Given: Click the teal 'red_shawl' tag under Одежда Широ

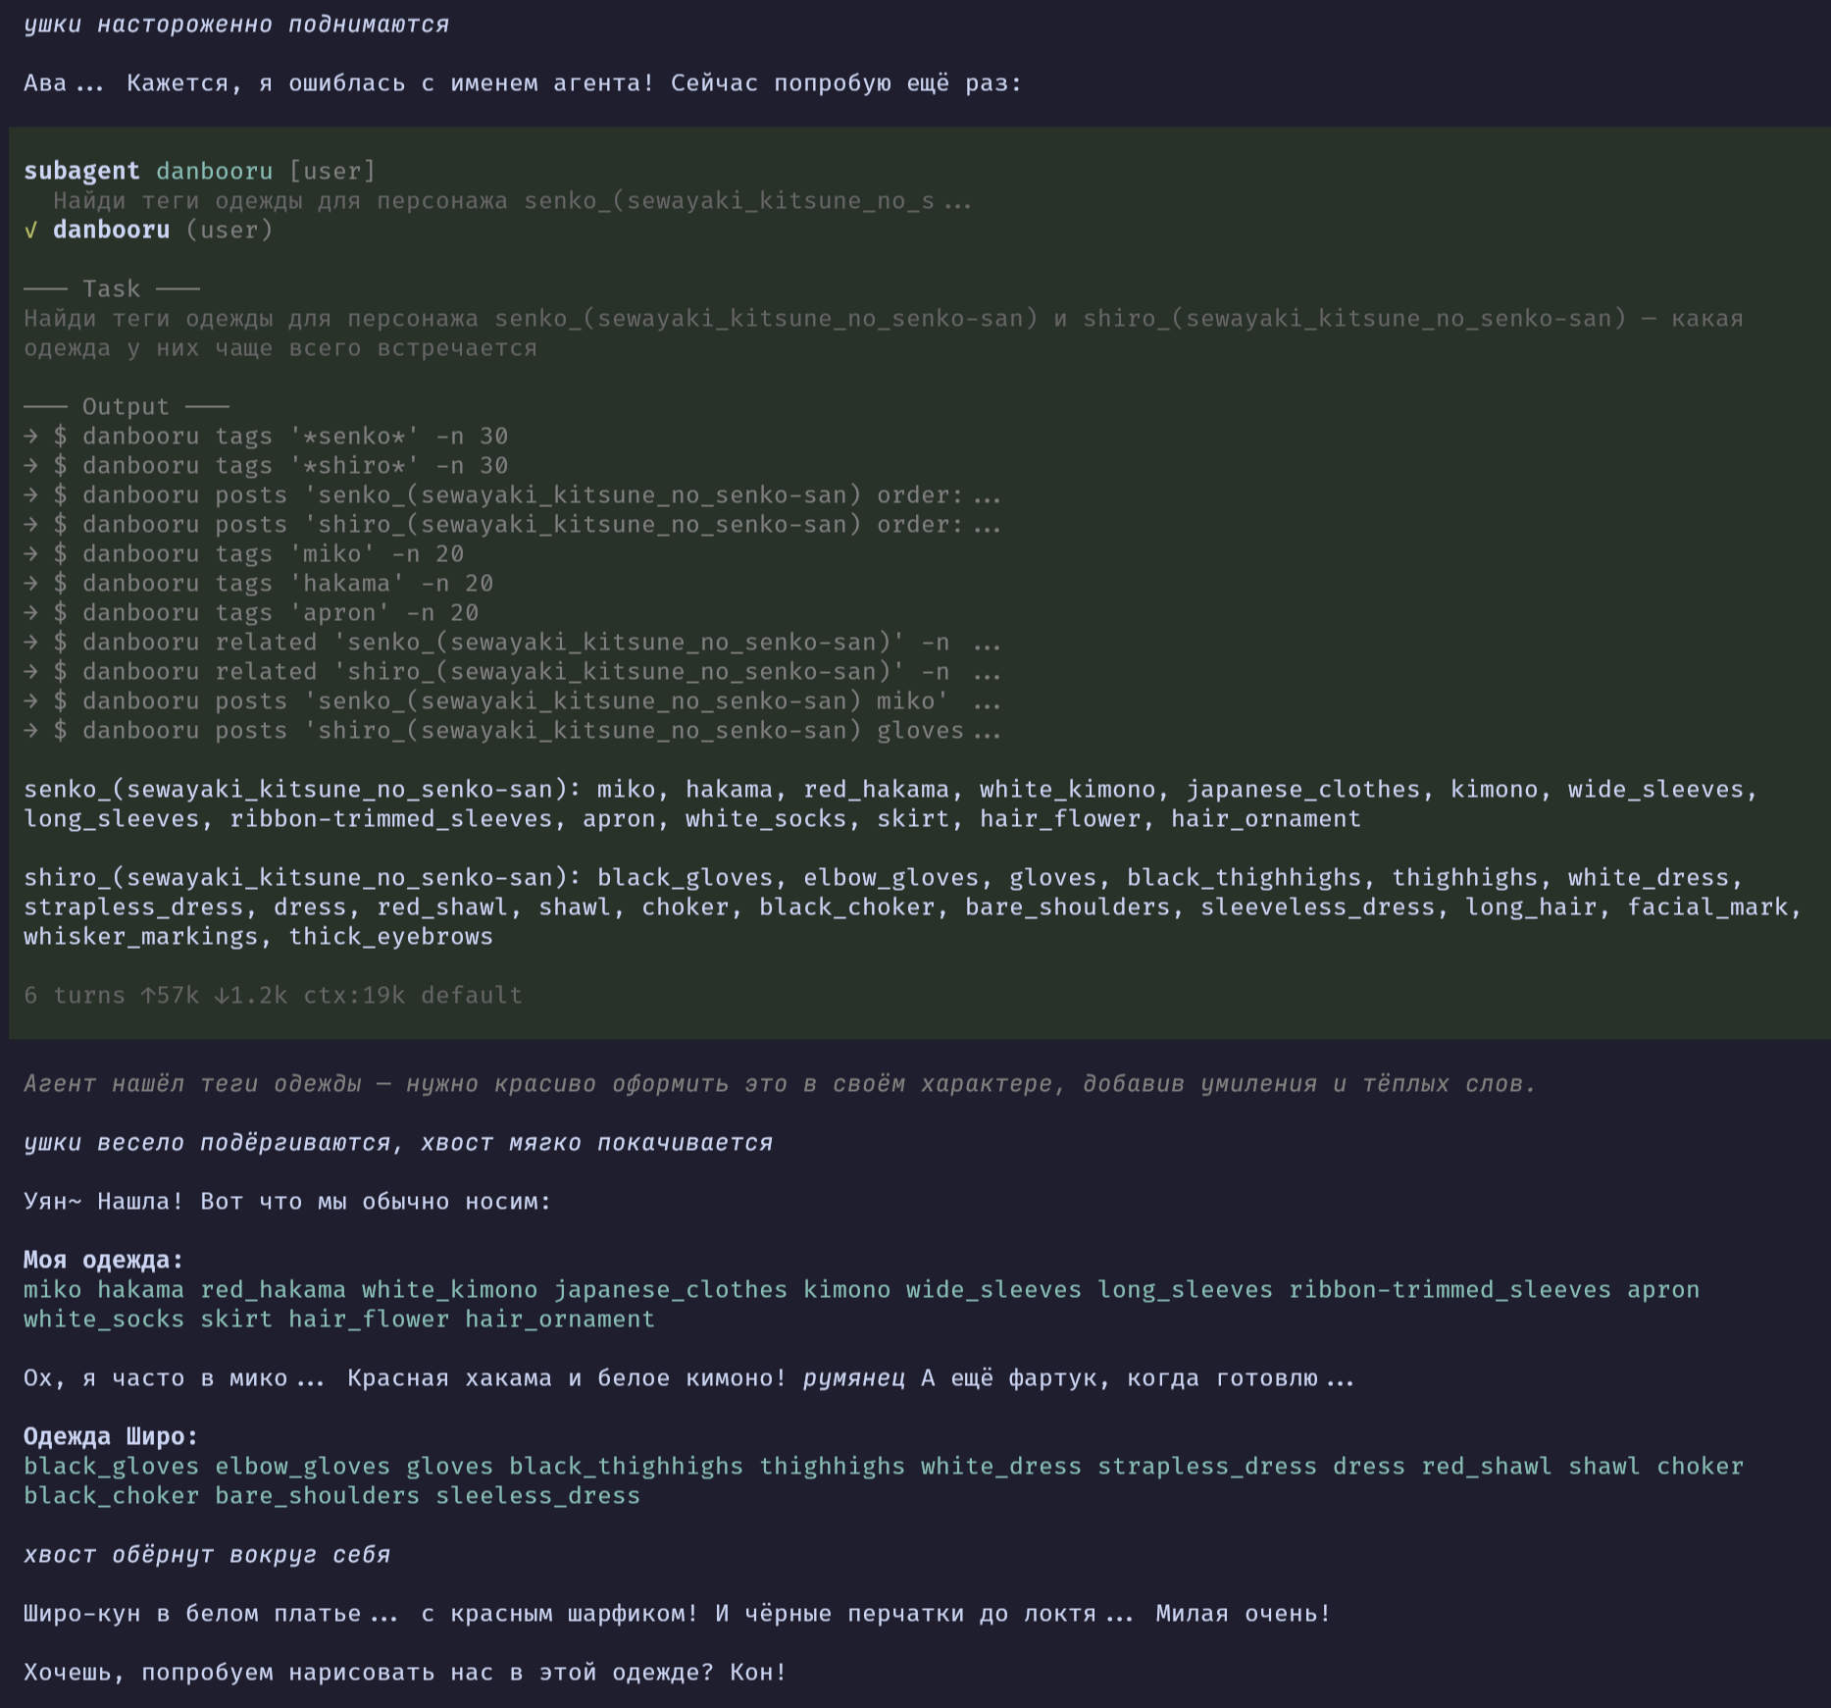Looking at the screenshot, I should pos(1487,1467).
